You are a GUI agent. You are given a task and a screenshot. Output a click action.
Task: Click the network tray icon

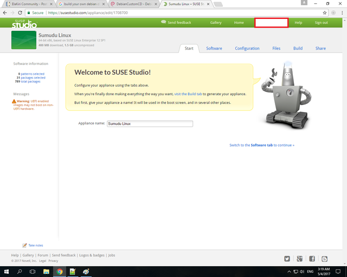click(x=295, y=272)
